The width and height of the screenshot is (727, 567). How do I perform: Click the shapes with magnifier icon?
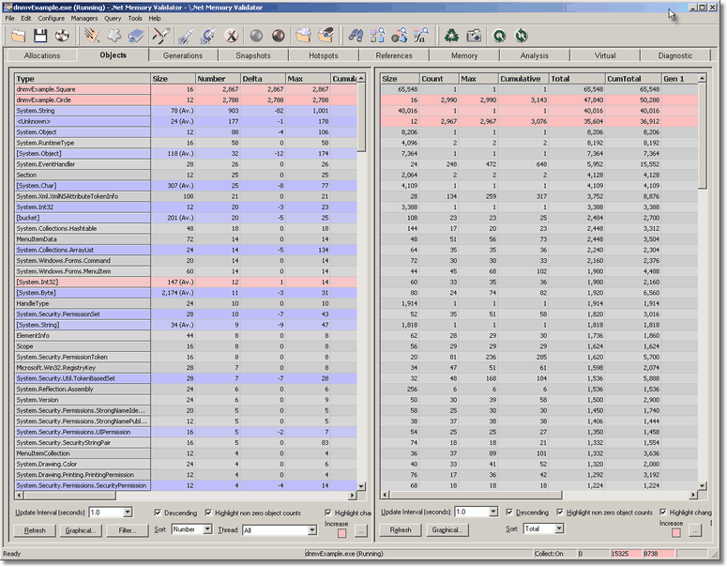(400, 36)
